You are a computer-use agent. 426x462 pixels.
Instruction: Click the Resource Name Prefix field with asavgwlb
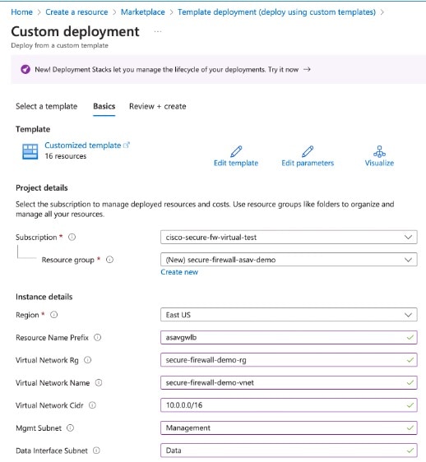pos(289,337)
